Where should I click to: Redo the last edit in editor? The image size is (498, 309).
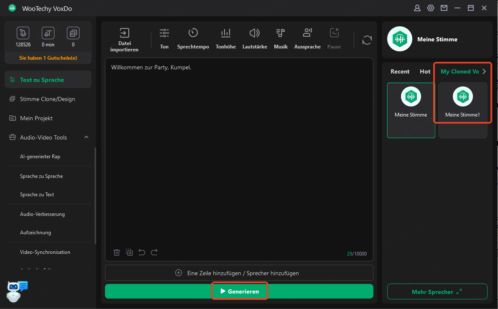(154, 252)
